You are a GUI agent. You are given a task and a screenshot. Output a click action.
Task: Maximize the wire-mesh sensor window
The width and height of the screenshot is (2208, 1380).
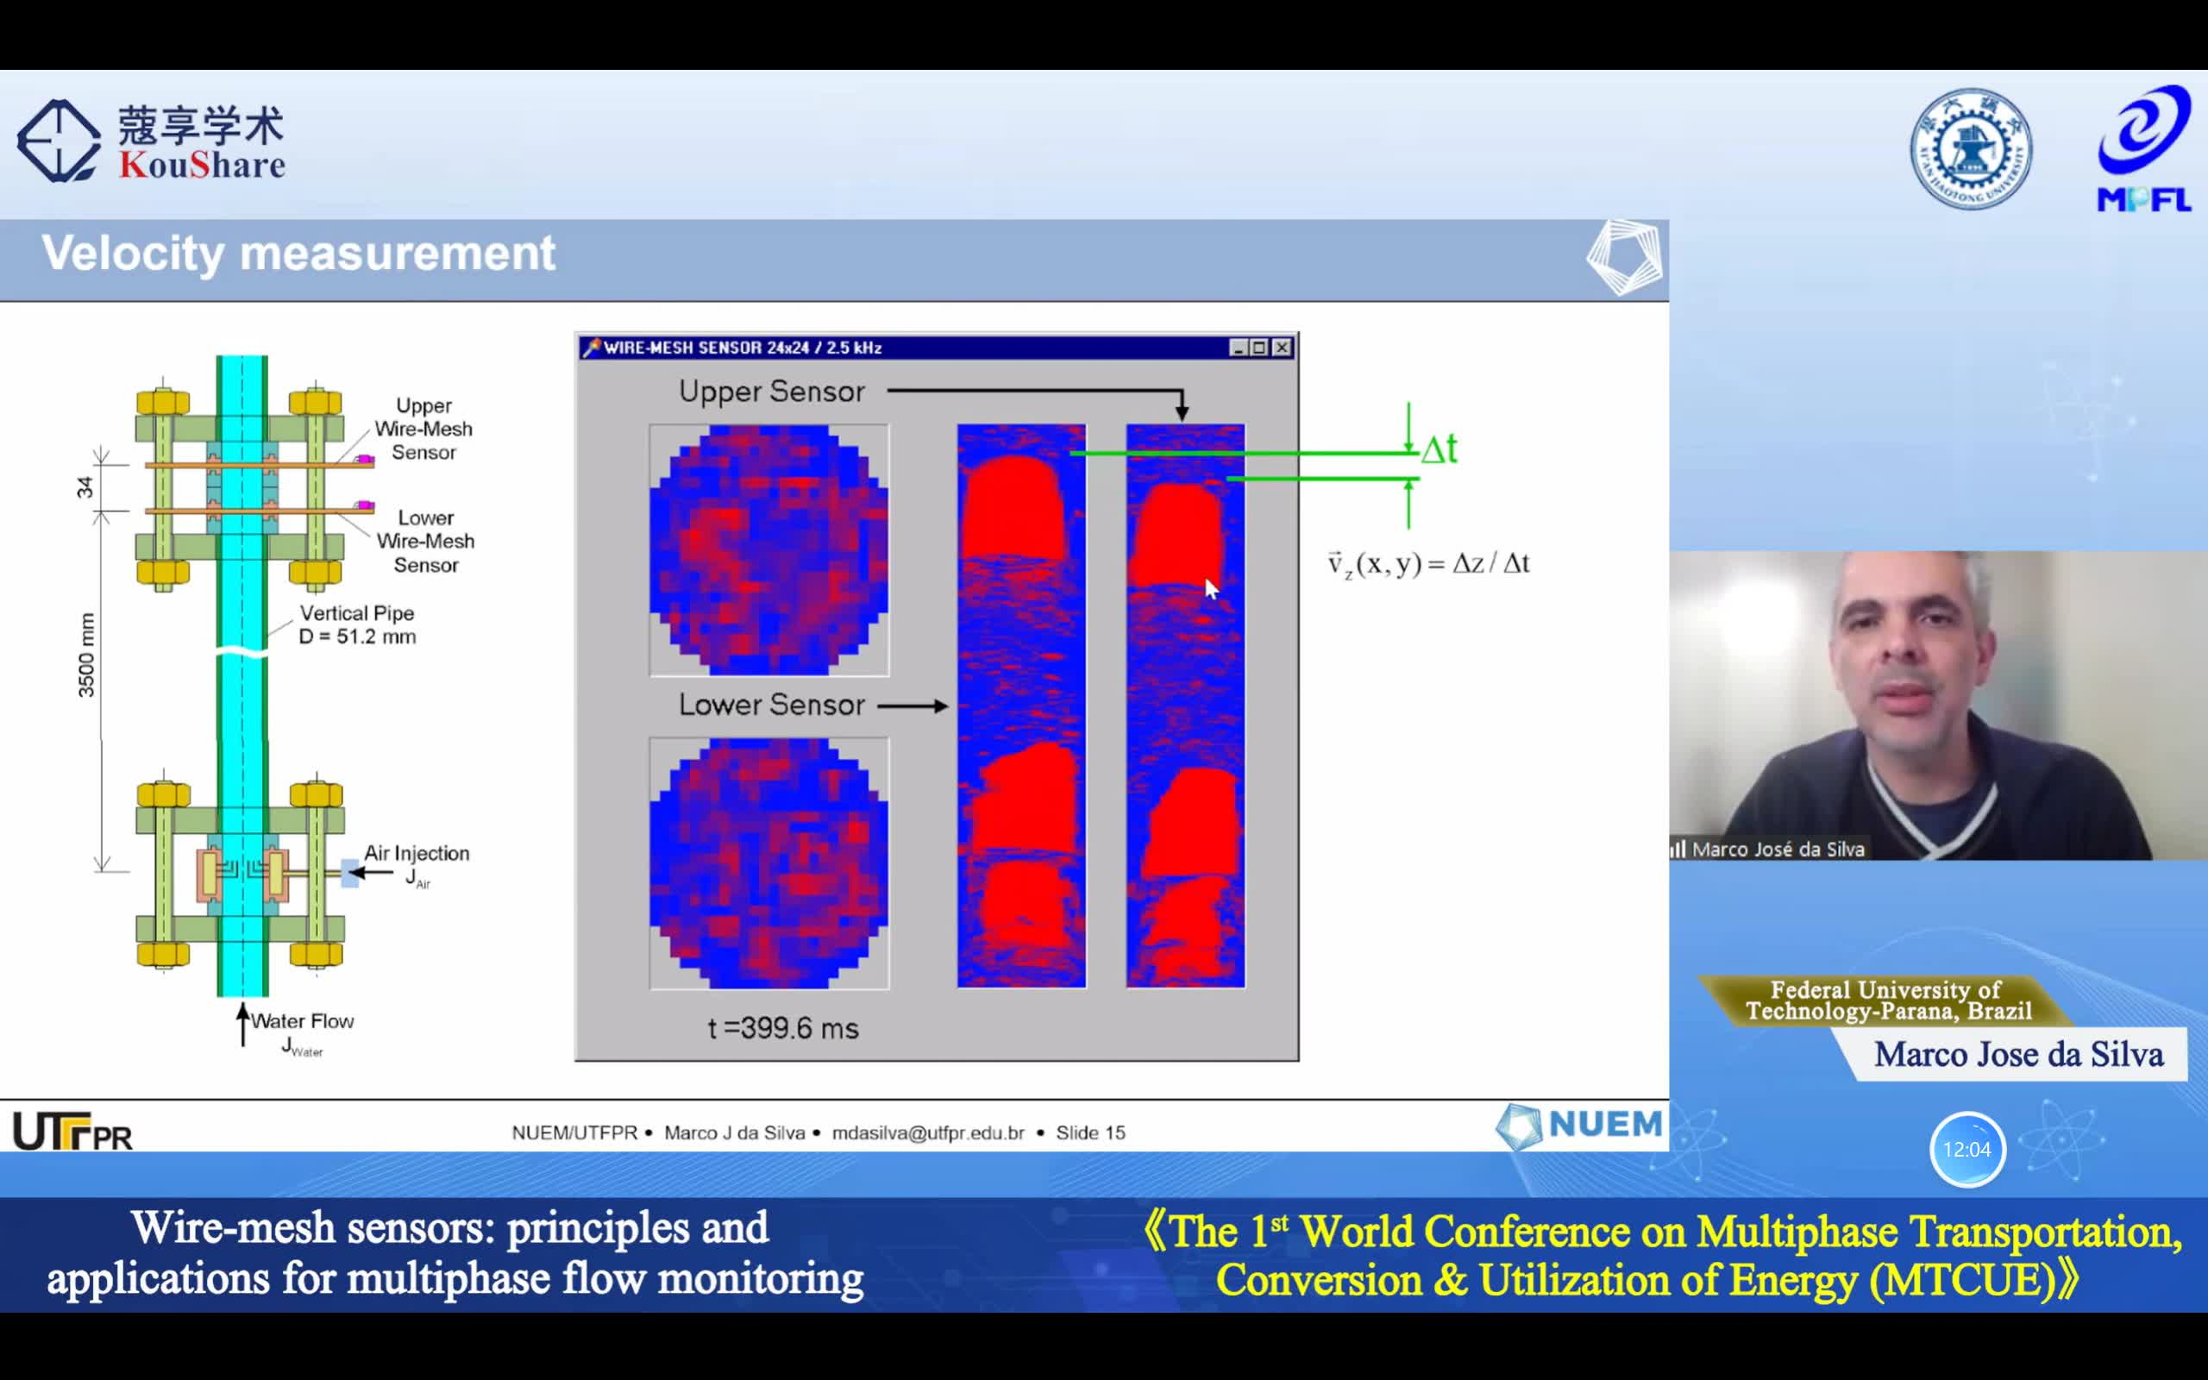(x=1259, y=348)
